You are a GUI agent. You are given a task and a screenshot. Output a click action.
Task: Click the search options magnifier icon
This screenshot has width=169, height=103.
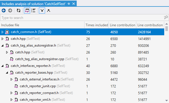point(166,17)
